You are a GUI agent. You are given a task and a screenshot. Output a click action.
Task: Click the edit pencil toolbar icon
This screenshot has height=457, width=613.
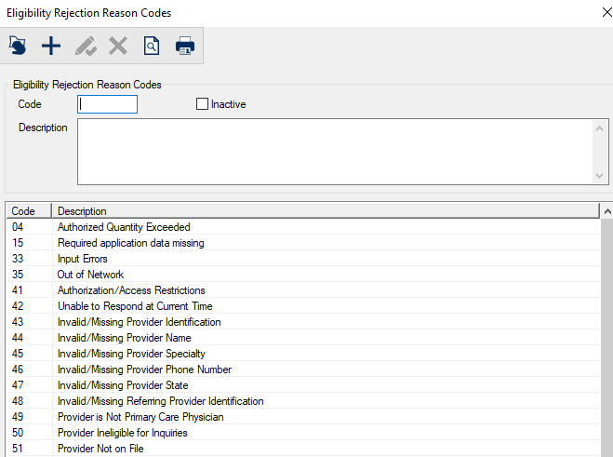[x=85, y=46]
